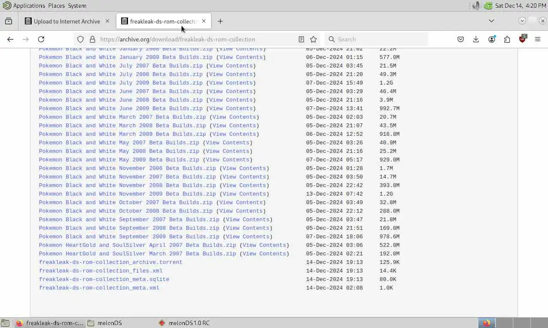Open freakleak-ds-rom-collection_meta.xml
Viewport: 548px width, 328px height.
(x=99, y=288)
